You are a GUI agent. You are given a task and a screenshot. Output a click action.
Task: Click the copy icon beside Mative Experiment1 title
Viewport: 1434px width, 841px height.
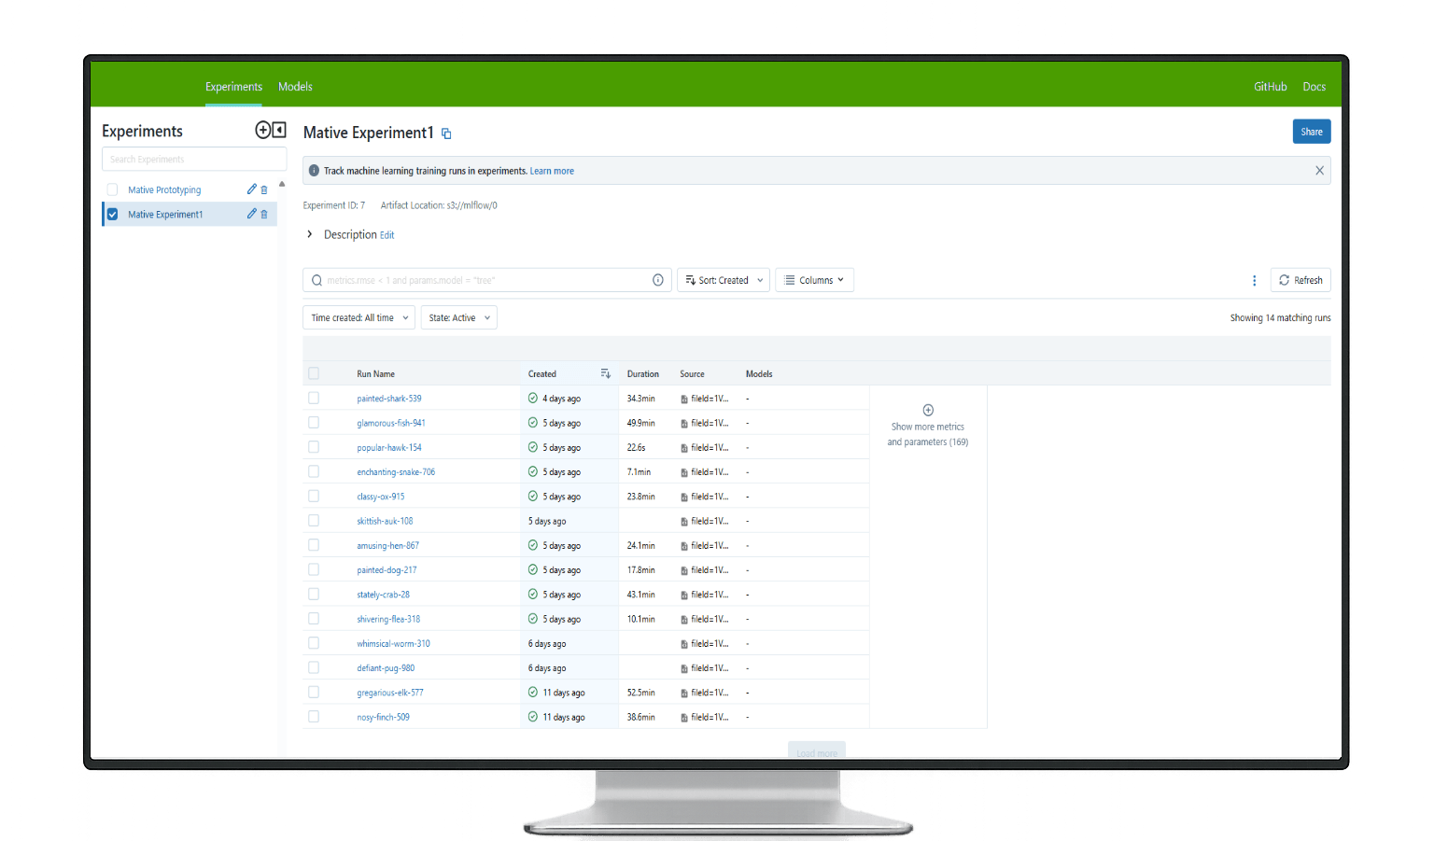coord(445,133)
